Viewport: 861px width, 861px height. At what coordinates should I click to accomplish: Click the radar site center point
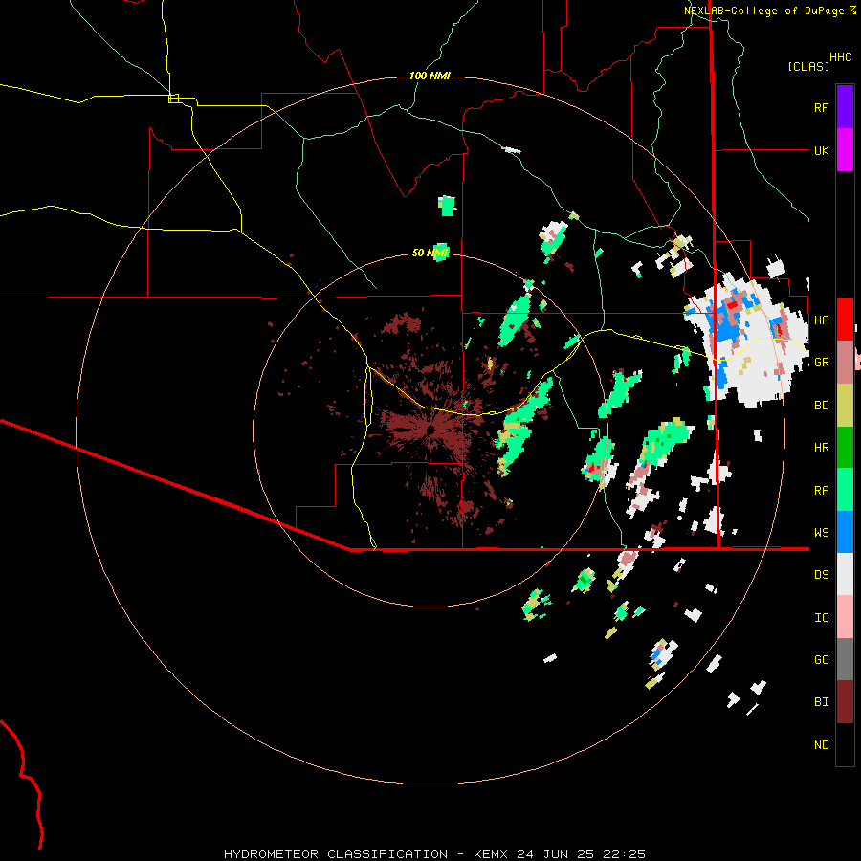pyautogui.click(x=431, y=429)
